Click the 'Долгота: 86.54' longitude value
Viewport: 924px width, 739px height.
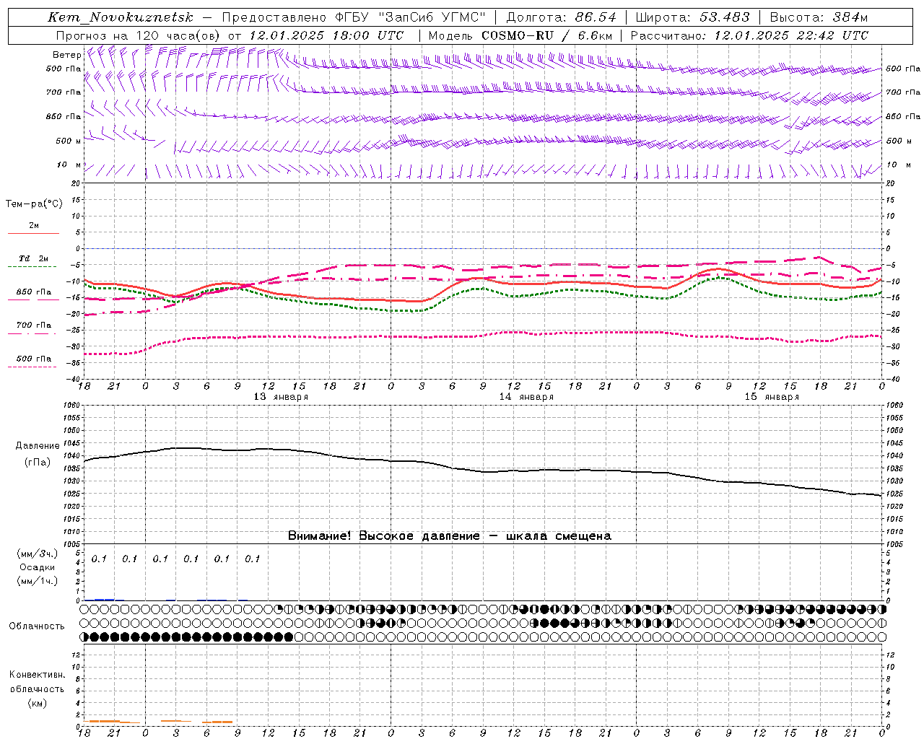562,17
